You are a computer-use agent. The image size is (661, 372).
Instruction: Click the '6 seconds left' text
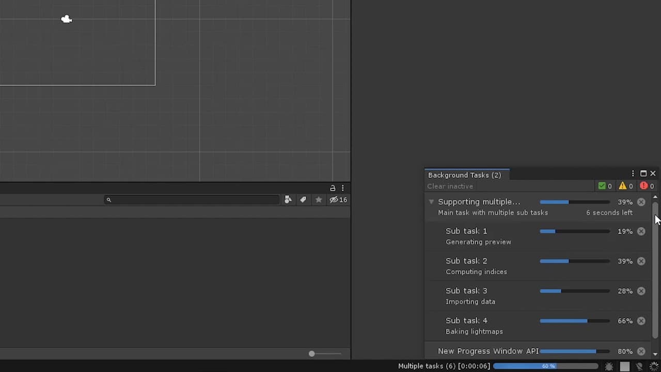(609, 213)
